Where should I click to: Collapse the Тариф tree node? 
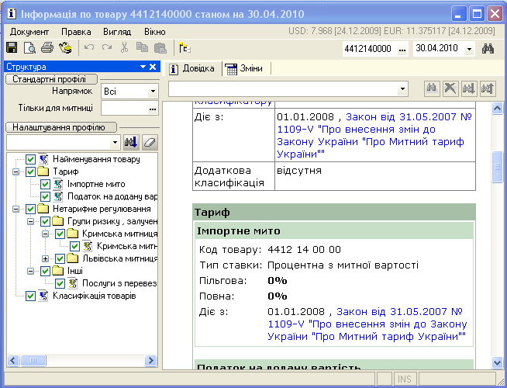pos(16,171)
